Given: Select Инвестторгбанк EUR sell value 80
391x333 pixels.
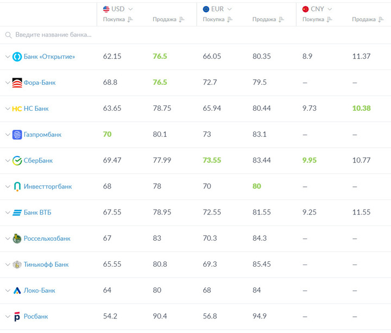Looking at the screenshot, I should point(257,186).
